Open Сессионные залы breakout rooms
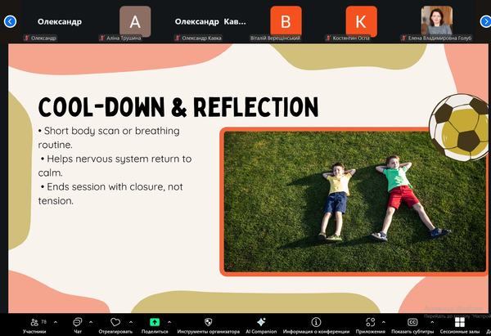This screenshot has height=336, width=491. [x=459, y=323]
